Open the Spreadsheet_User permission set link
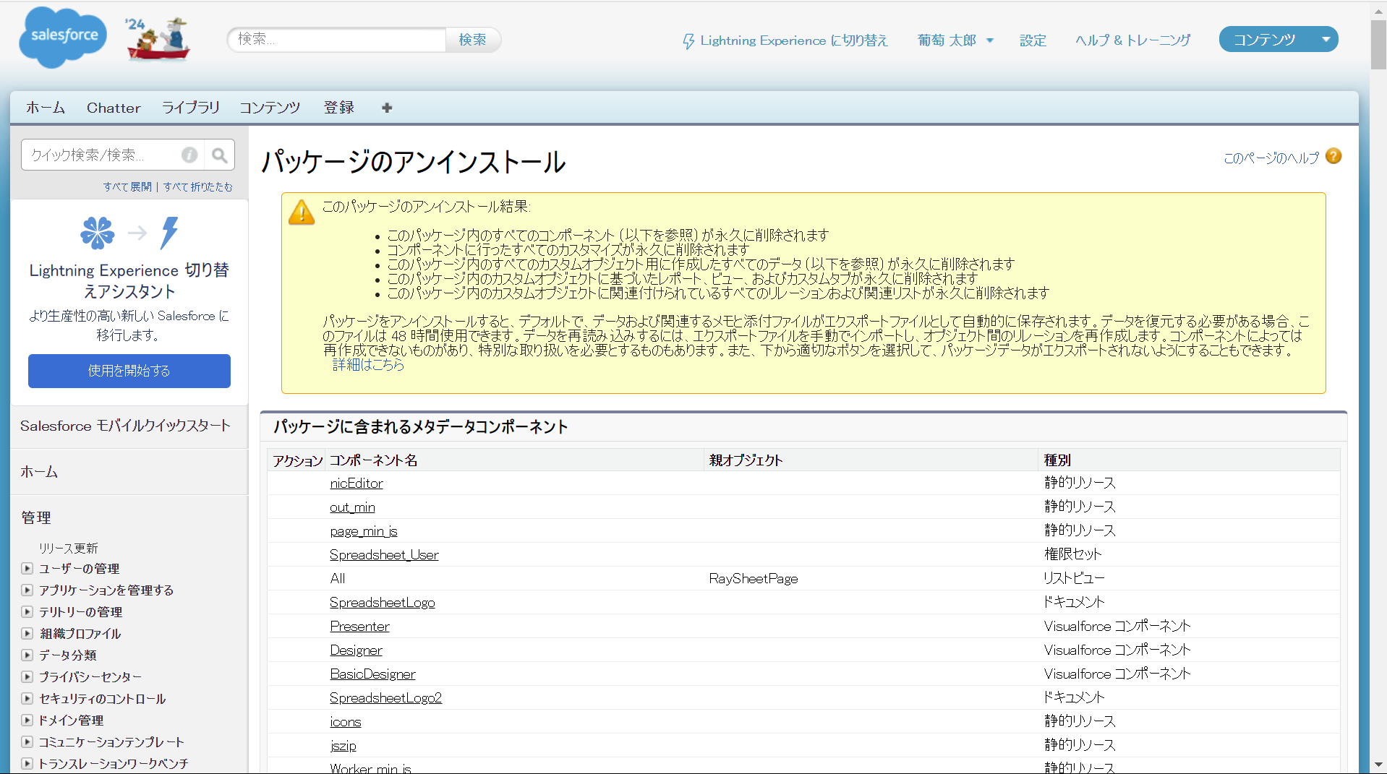The height and width of the screenshot is (774, 1387). [384, 555]
